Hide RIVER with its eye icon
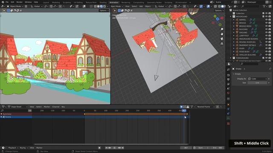The width and height of the screenshot is (273, 153). (266, 48)
